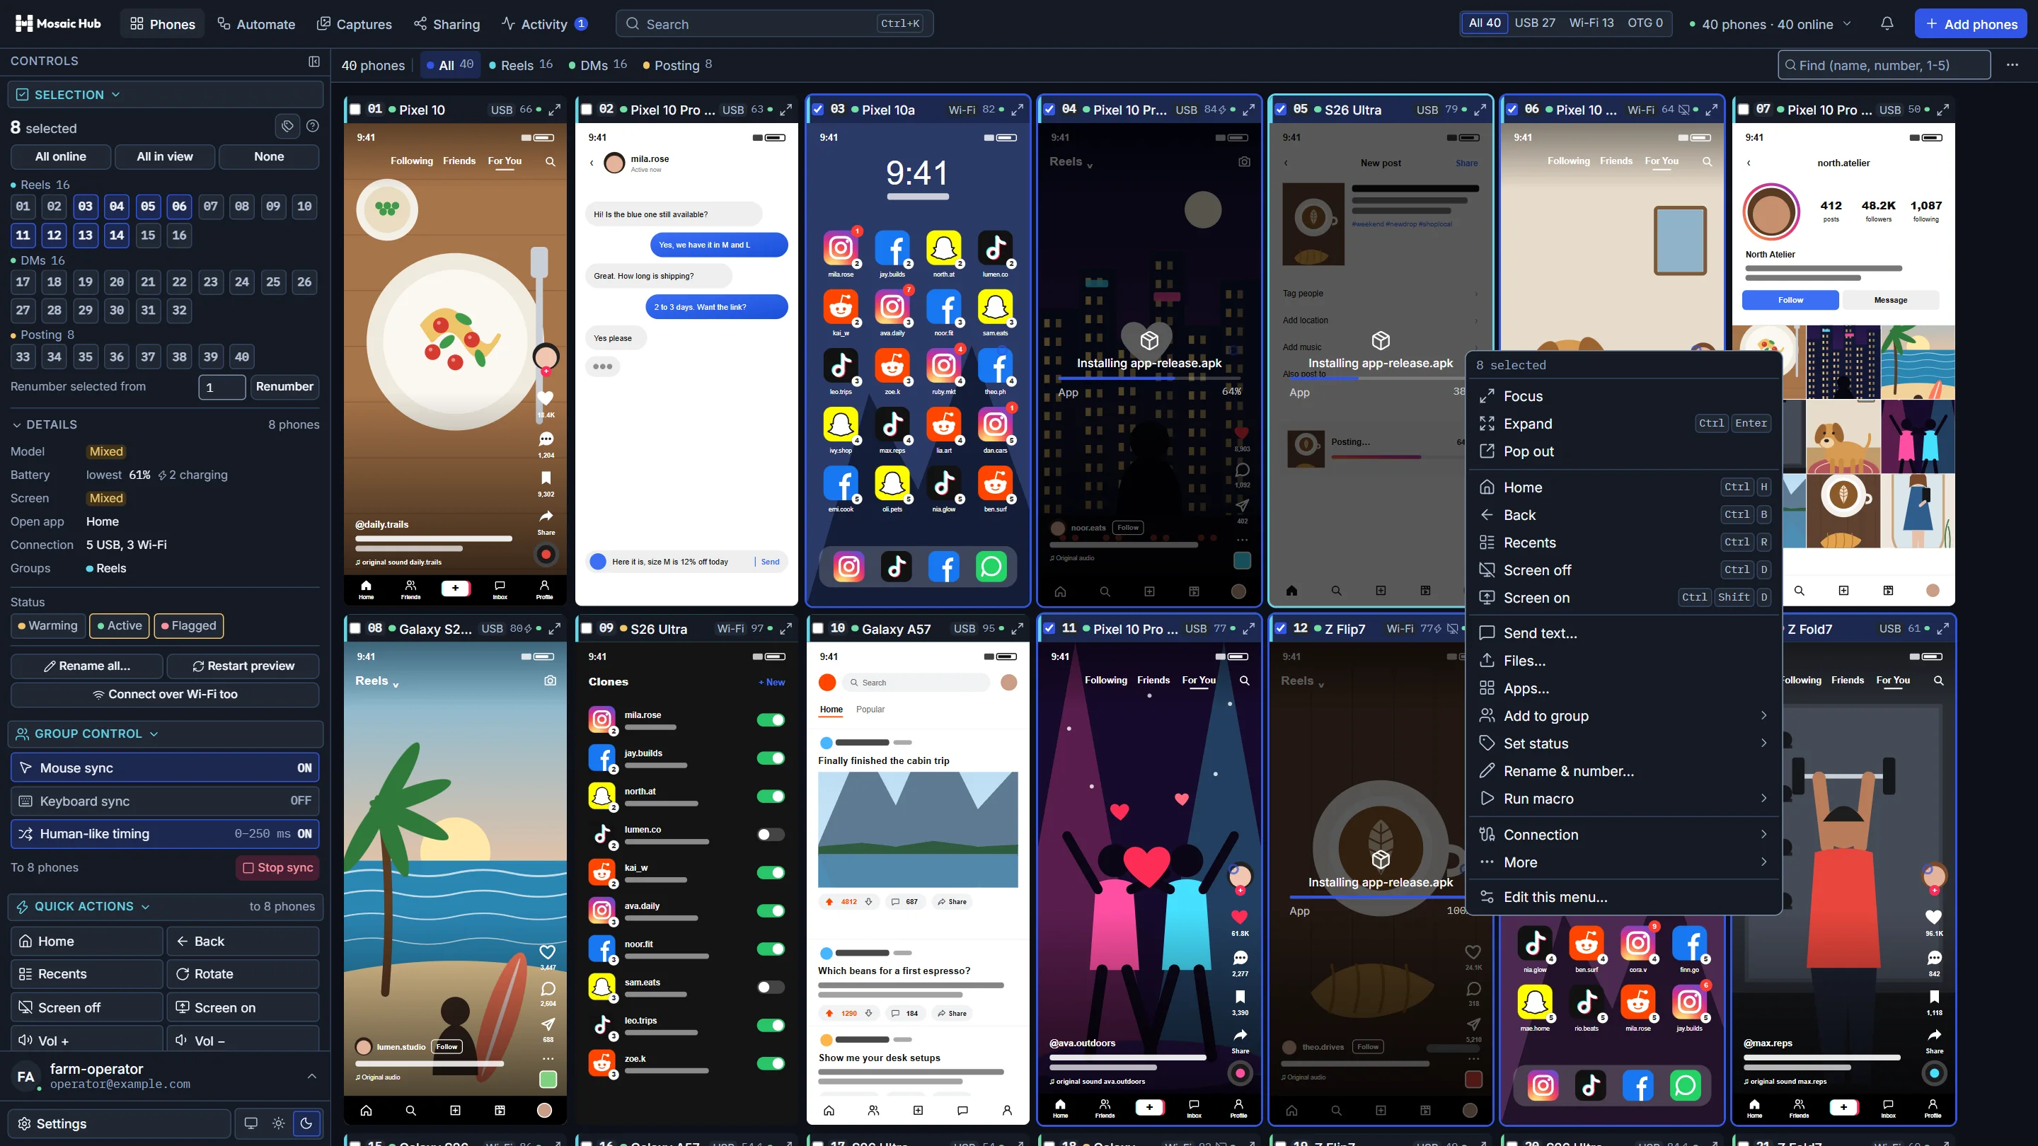Switch to light theme sun icon

(x=279, y=1123)
